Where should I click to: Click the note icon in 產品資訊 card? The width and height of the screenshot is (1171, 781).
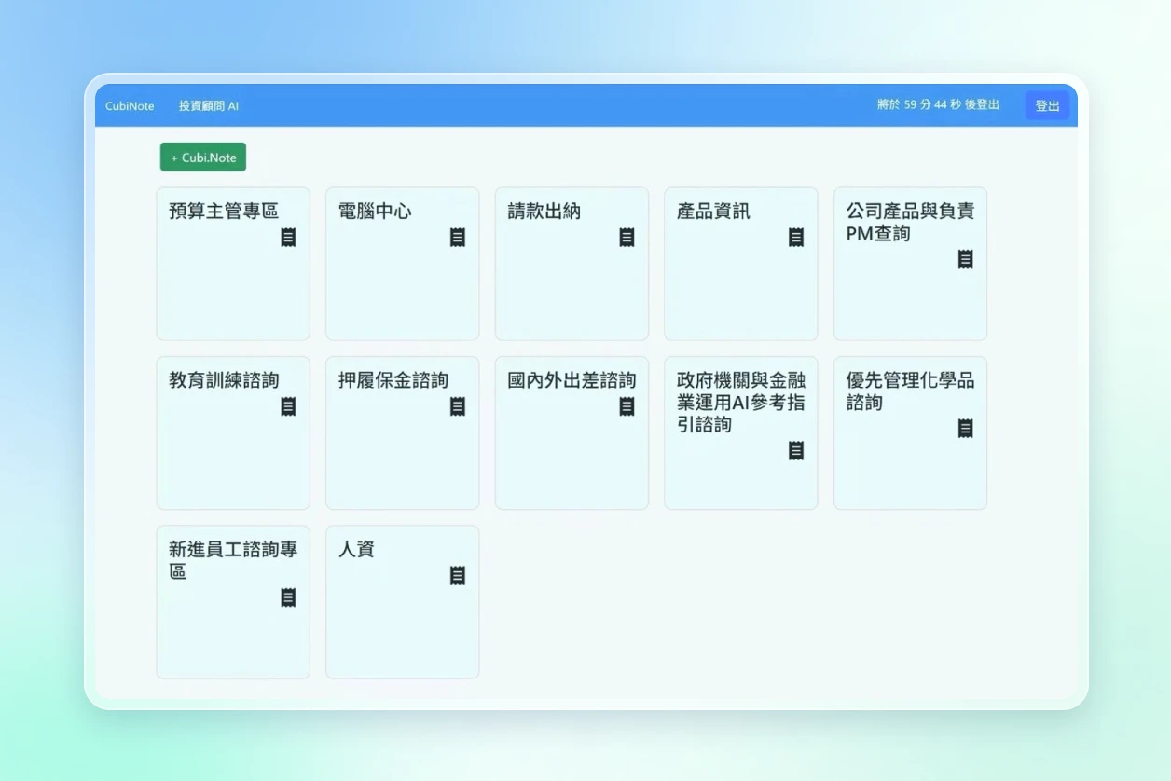[796, 238]
